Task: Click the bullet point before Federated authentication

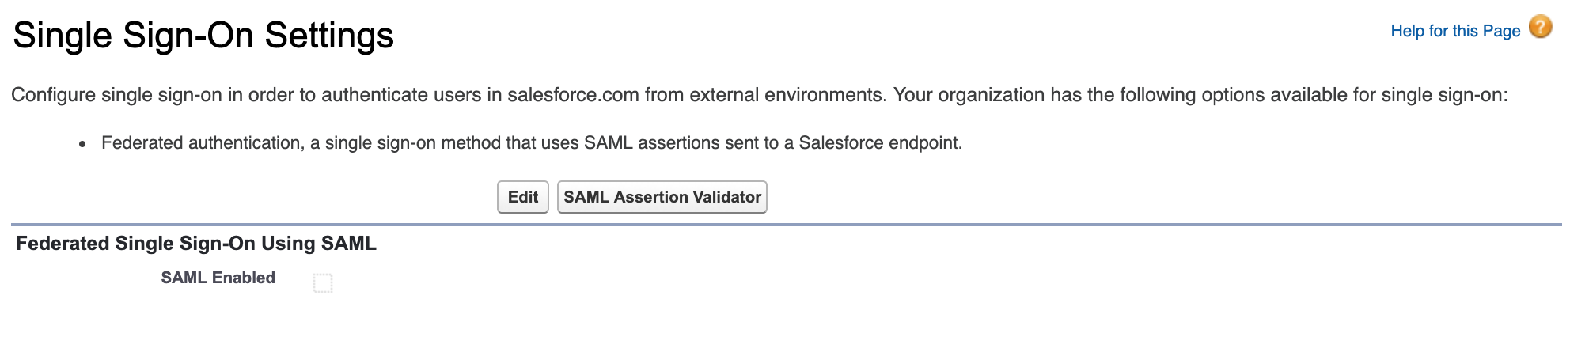Action: pyautogui.click(x=82, y=144)
